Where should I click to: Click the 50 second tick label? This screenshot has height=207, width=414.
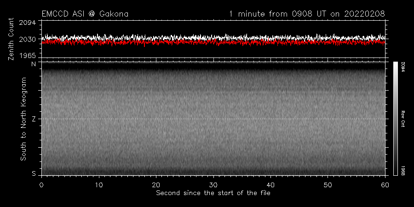(x=328, y=184)
